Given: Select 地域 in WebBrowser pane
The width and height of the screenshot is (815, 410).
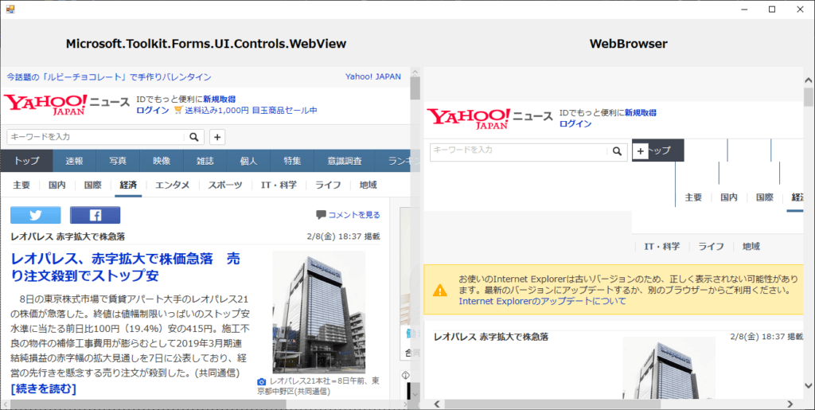Looking at the screenshot, I should pyautogui.click(x=751, y=246).
